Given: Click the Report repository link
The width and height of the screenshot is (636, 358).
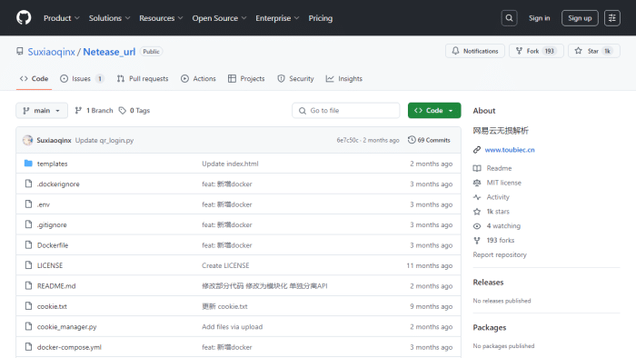Looking at the screenshot, I should point(500,254).
